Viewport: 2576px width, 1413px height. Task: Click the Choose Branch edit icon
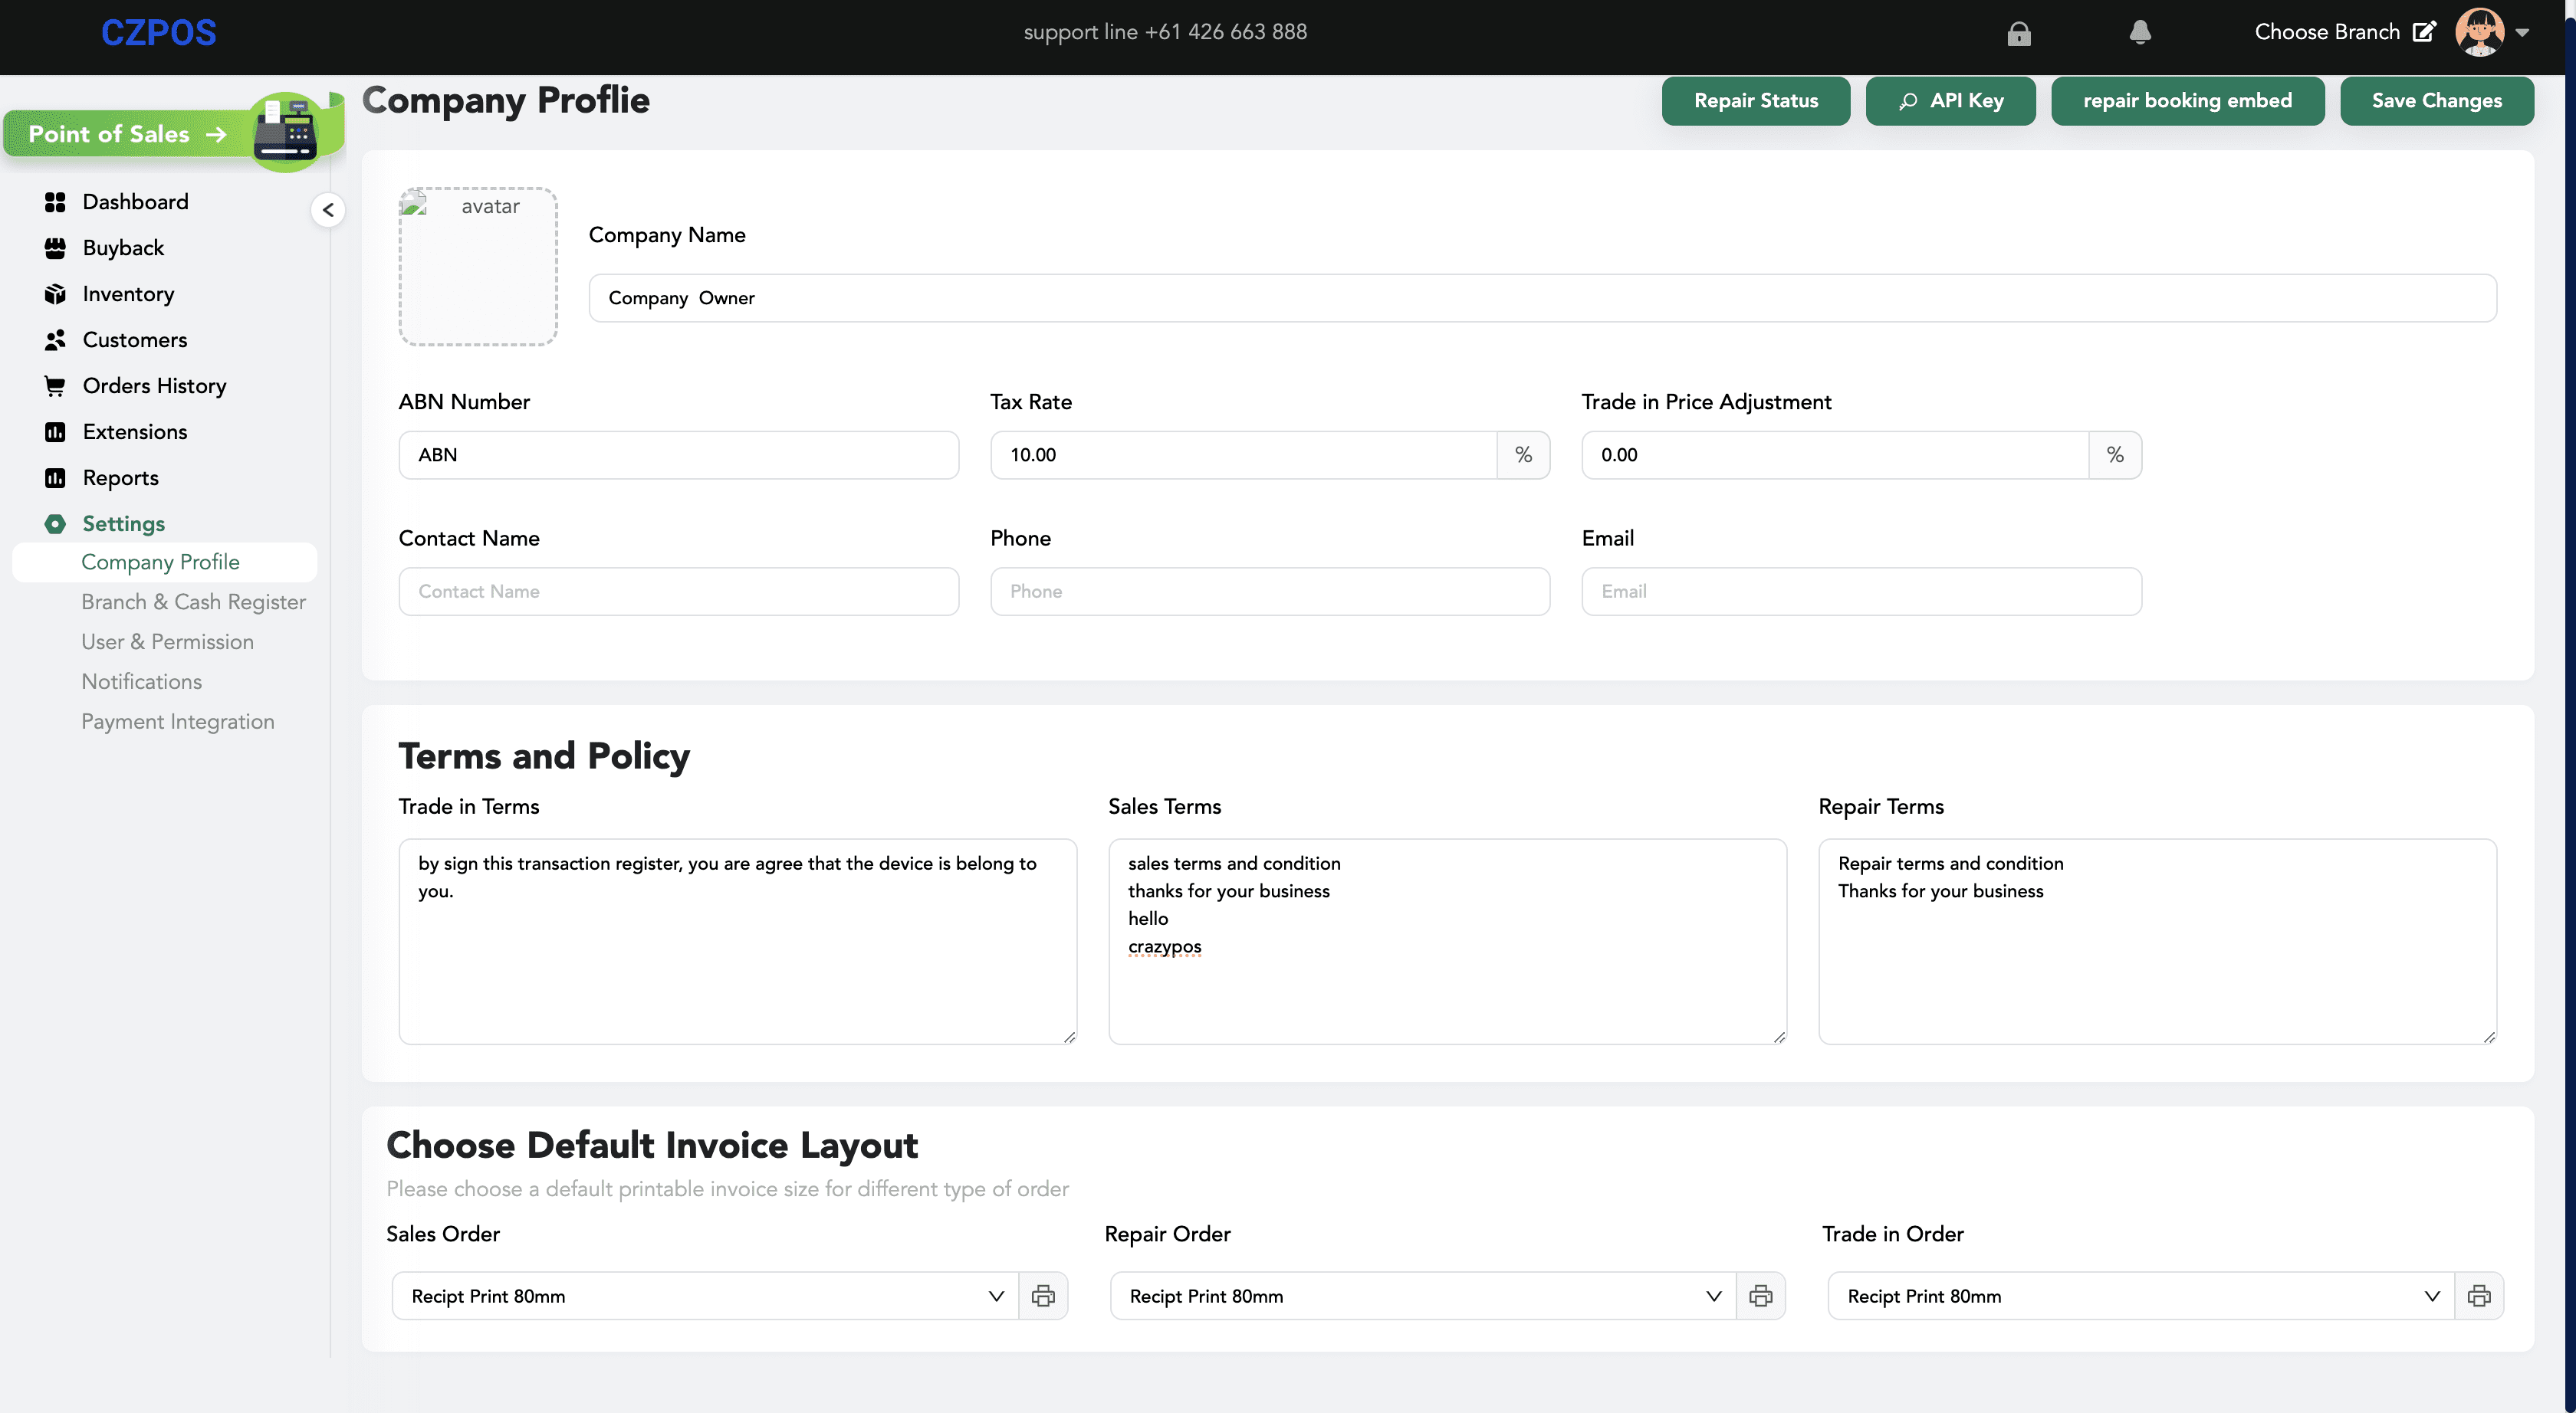[x=2423, y=32]
